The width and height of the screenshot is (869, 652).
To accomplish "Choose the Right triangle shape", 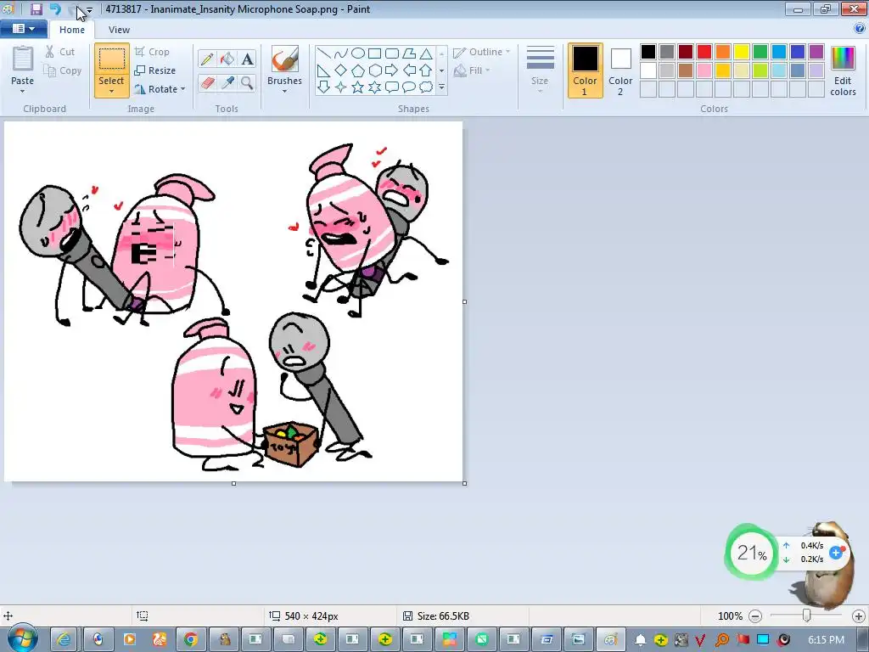I will point(324,70).
